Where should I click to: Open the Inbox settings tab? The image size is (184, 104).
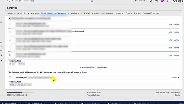pos(27,13)
